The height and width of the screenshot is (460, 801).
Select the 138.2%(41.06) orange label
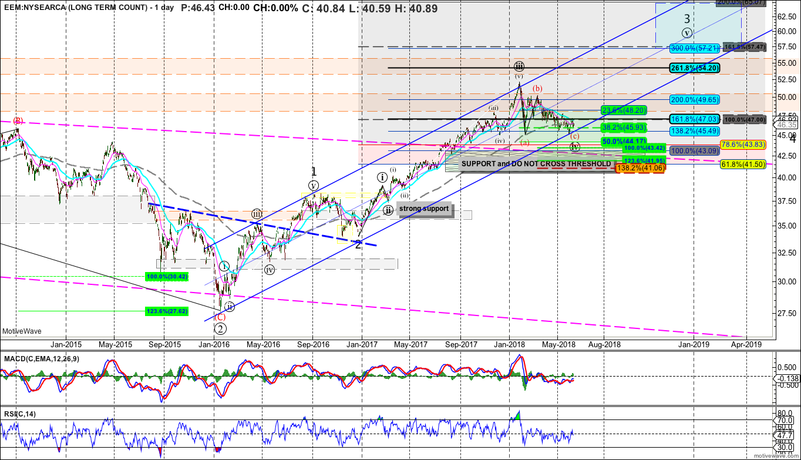point(641,168)
